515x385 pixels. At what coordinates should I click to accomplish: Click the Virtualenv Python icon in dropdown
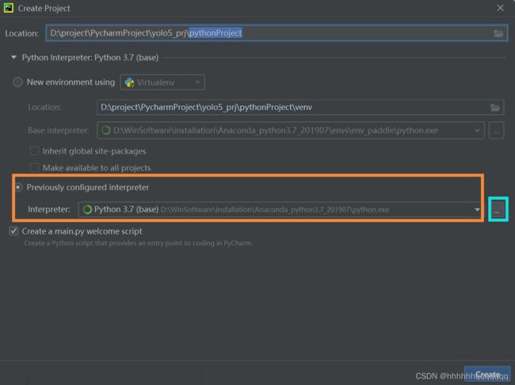point(129,82)
